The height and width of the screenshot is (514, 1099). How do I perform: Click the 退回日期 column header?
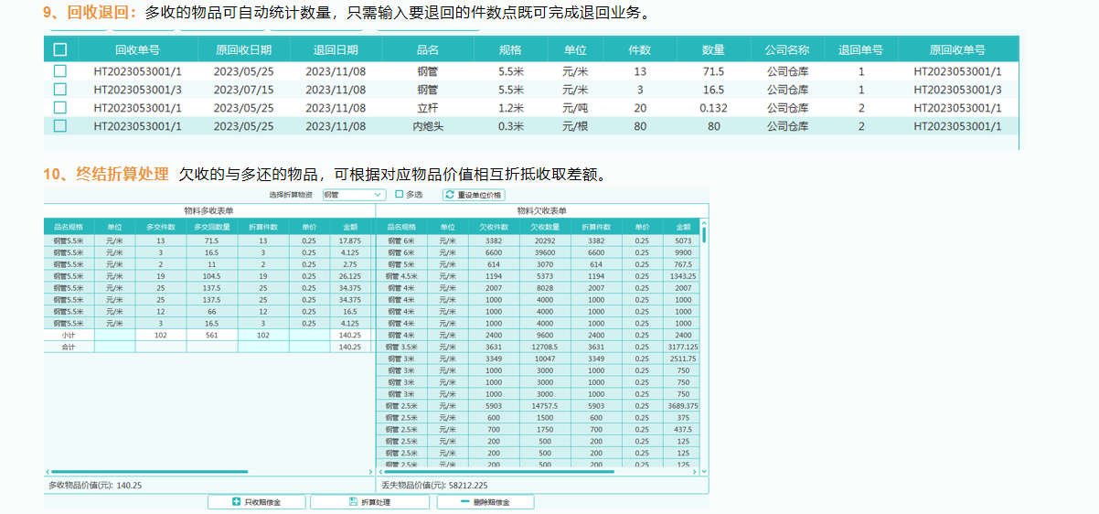click(x=336, y=50)
